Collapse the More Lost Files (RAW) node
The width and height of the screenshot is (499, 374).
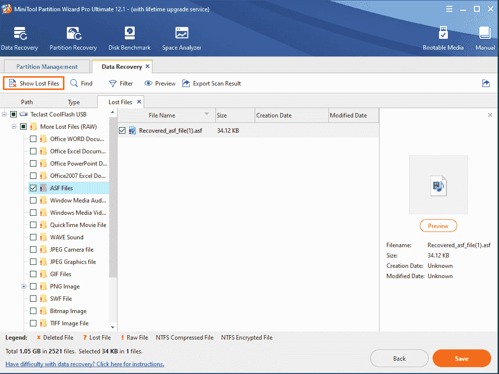click(x=14, y=127)
